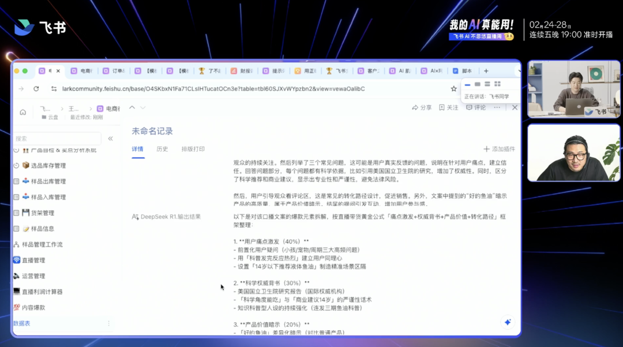623x347 pixels.
Task: Select the stacked rows layout icon in meeting overlay
Action: 487,84
